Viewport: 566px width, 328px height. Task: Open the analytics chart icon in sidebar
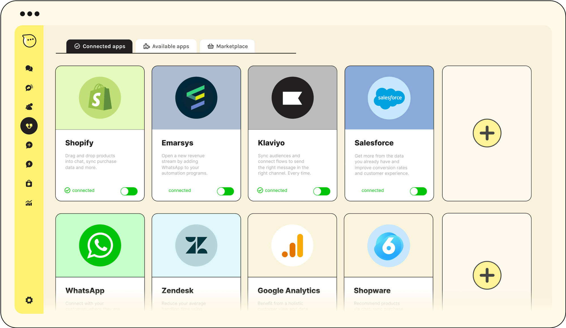coord(29,203)
